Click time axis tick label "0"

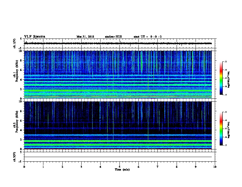tap(24, 167)
